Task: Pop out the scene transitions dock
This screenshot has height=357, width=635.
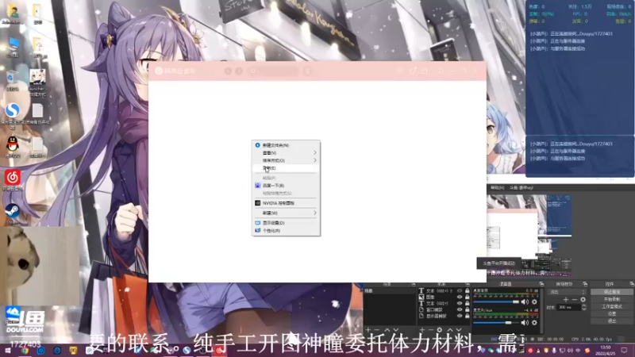Action: tap(585, 284)
